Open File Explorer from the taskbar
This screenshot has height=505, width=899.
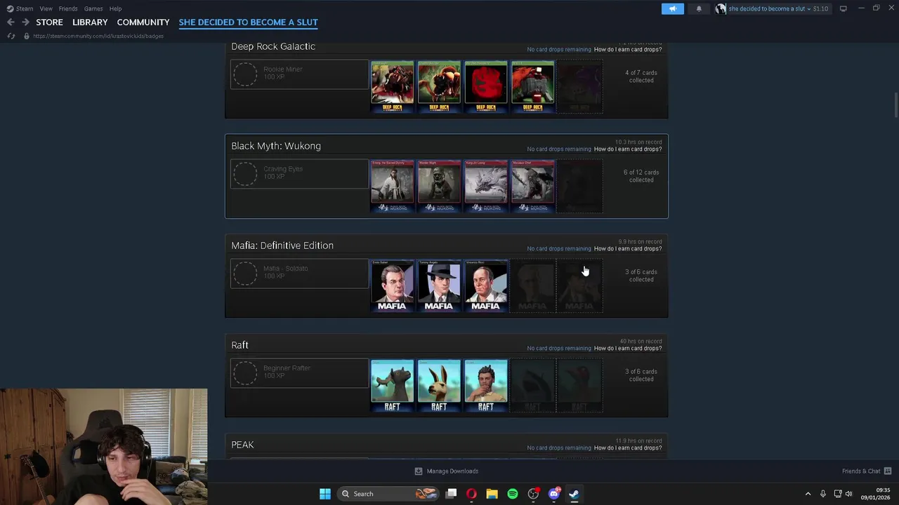click(492, 494)
